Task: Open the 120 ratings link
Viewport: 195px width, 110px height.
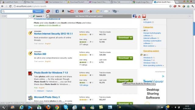Action: [84, 85]
